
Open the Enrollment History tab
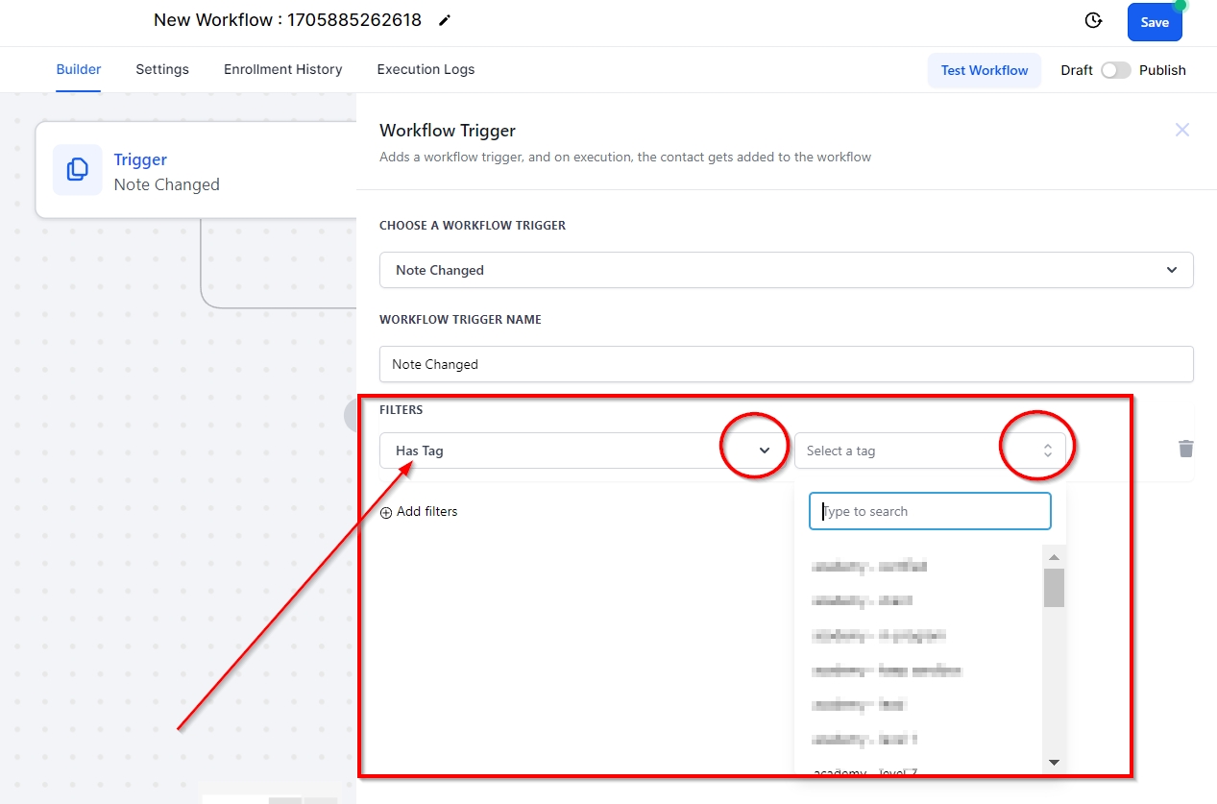coord(282,69)
